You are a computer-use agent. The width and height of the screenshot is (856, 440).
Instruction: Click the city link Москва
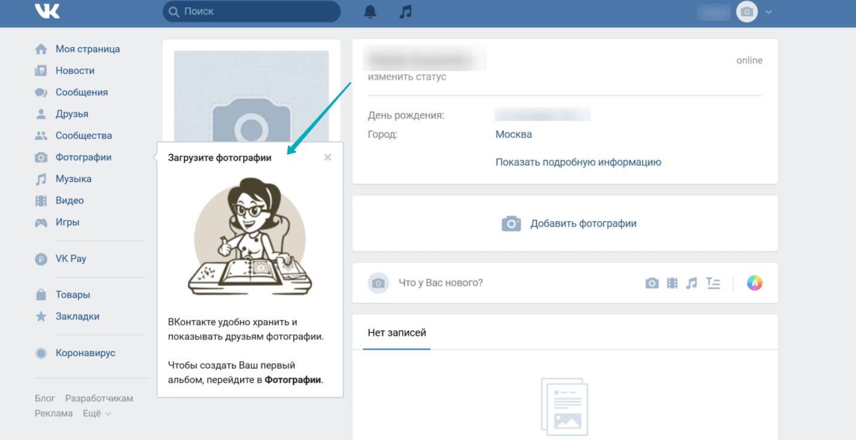click(x=514, y=135)
